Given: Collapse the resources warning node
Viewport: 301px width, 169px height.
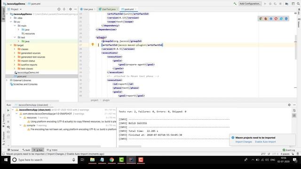Looking at the screenshot, I should pyautogui.click(x=21, y=118).
